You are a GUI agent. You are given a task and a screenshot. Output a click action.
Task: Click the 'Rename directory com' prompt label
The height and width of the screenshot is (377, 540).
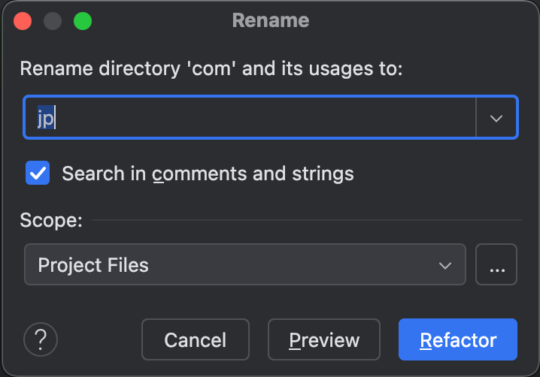point(211,68)
